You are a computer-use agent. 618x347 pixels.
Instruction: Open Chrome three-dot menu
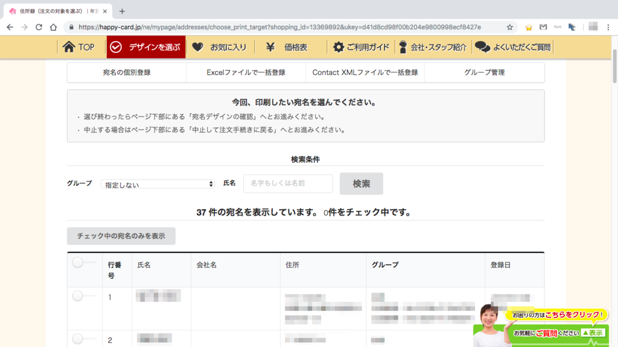608,27
